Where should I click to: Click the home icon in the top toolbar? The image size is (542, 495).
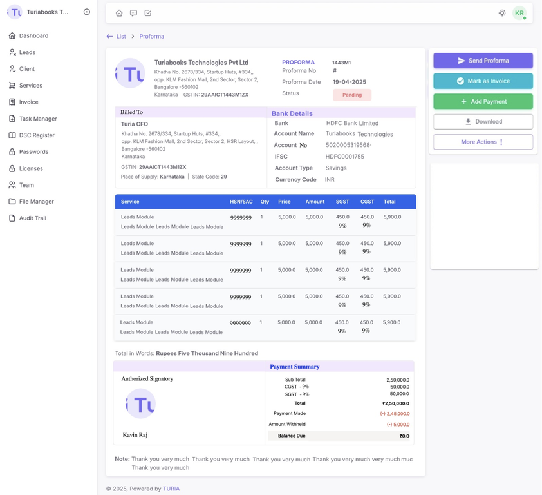coord(118,12)
